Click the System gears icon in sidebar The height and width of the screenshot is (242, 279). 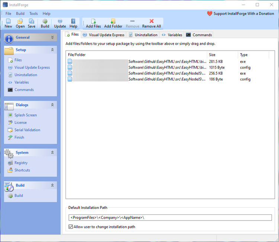[9, 154]
